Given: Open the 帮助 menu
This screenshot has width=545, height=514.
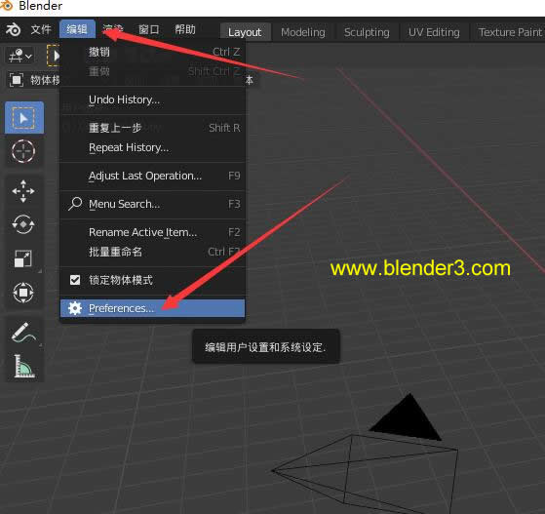Looking at the screenshot, I should [185, 29].
